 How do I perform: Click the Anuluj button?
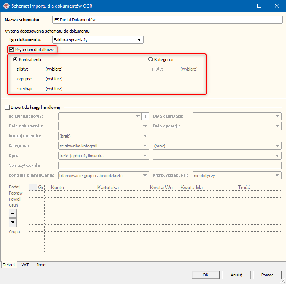[237, 275]
